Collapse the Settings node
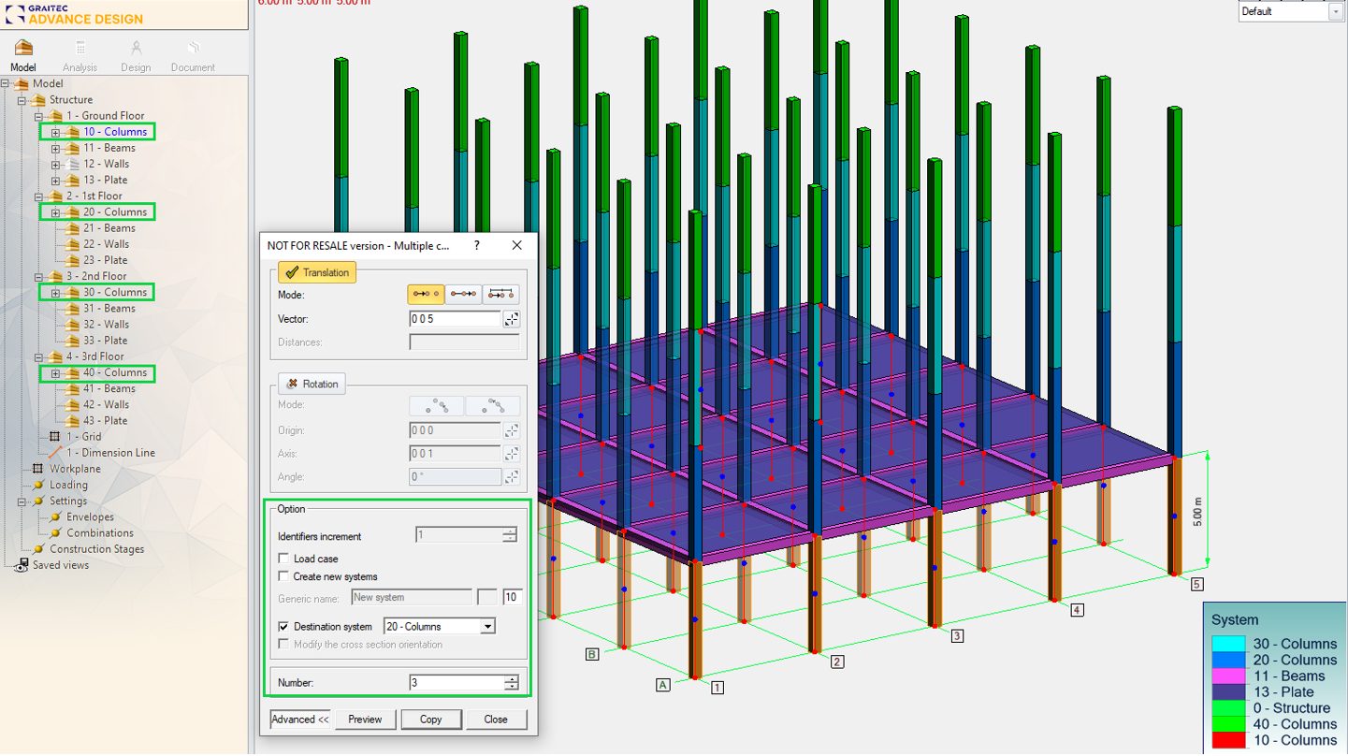This screenshot has height=756, width=1348. coord(22,502)
